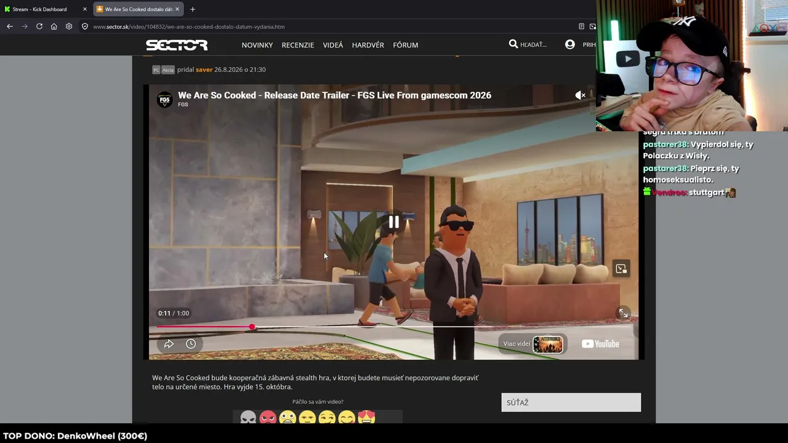The width and height of the screenshot is (788, 443).
Task: Click the Sector site logo
Action: coord(177,45)
